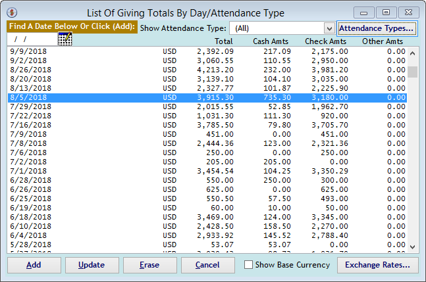Select the 6/25/2018 row

[207, 199]
